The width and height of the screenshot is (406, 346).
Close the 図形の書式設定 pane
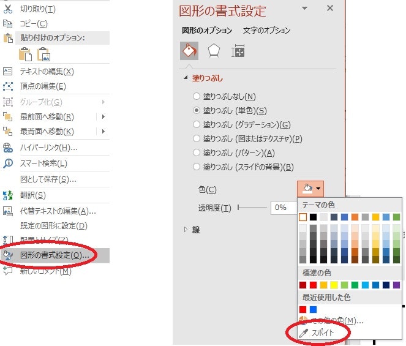coord(330,9)
